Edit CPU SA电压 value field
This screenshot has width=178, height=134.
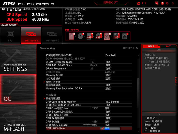pyautogui.click(x=107, y=122)
